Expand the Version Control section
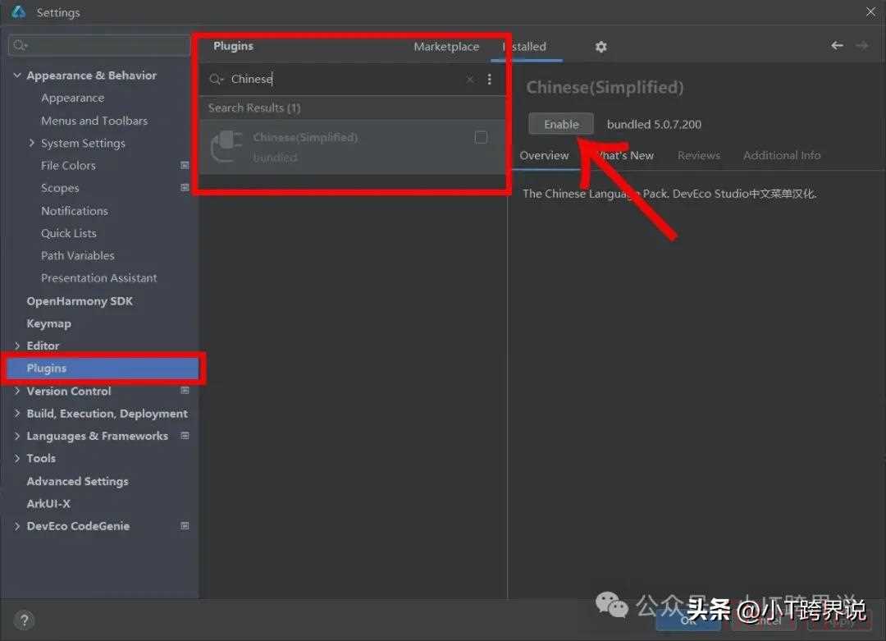886x641 pixels. [17, 391]
